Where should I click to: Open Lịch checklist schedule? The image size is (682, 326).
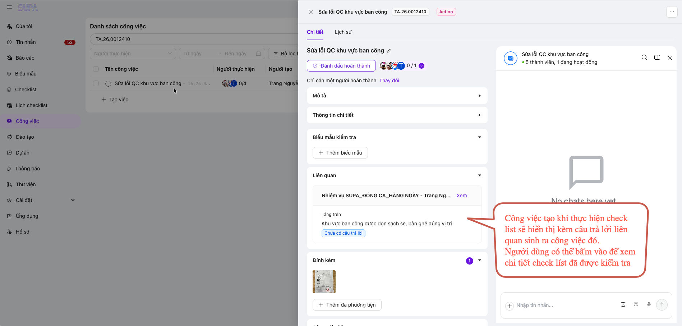click(x=31, y=105)
